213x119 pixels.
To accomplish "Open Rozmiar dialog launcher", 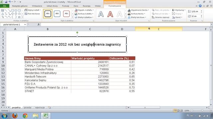I will click(202, 21).
